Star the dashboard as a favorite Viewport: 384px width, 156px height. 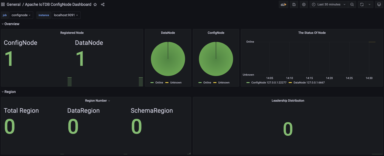[x=95, y=4]
